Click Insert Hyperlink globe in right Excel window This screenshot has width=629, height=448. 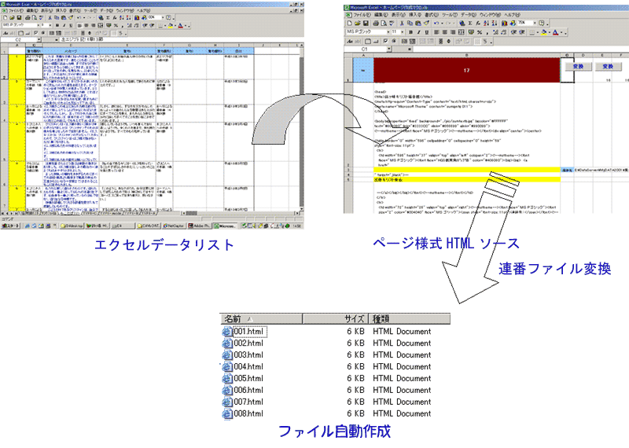[x=462, y=23]
